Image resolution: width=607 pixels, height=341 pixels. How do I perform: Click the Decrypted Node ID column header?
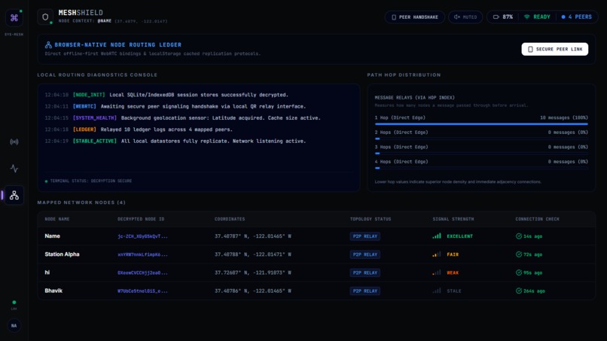pyautogui.click(x=141, y=219)
